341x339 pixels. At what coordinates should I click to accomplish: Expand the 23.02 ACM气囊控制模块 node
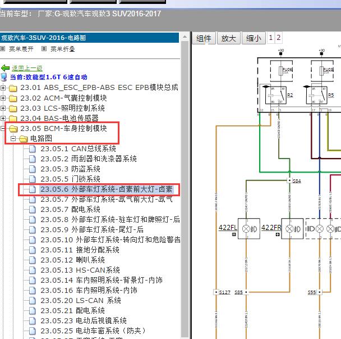point(3,98)
